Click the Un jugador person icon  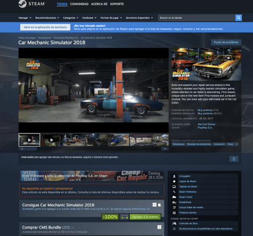pyautogui.click(x=174, y=176)
